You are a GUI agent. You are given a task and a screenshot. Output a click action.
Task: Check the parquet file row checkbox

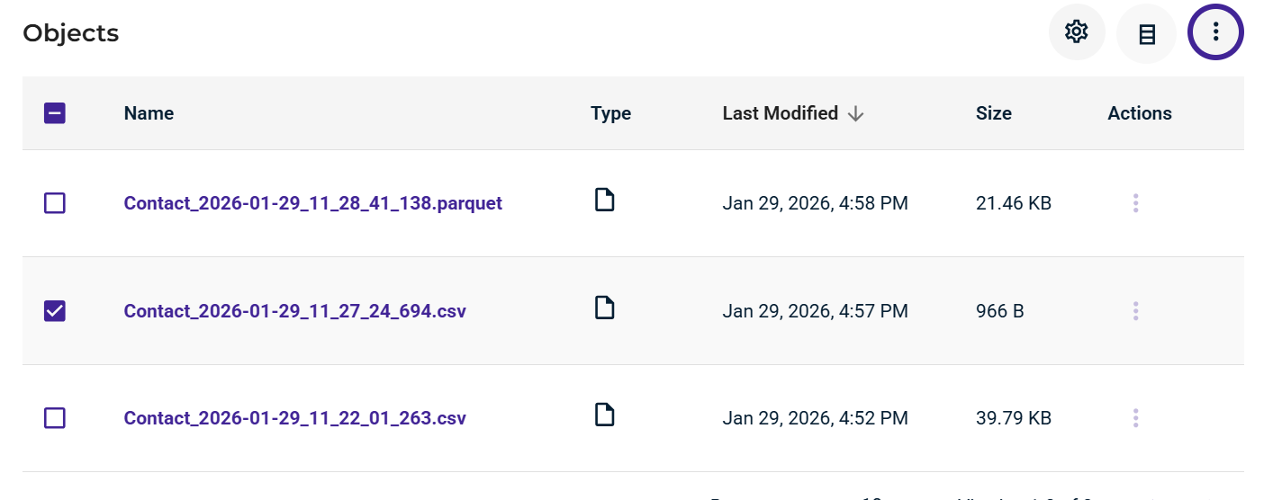[x=55, y=203]
